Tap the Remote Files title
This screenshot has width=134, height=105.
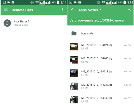[x=22, y=10]
